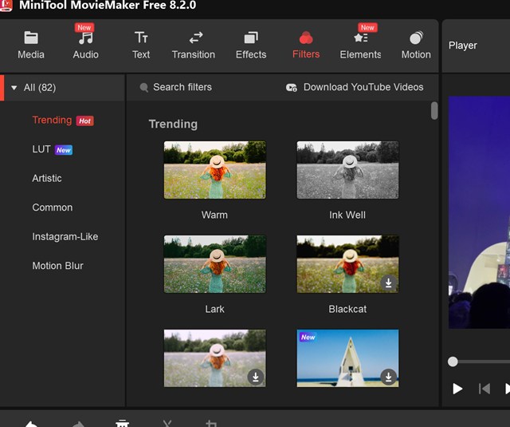This screenshot has width=510, height=427.
Task: Click the Delete trash icon
Action: [122, 423]
